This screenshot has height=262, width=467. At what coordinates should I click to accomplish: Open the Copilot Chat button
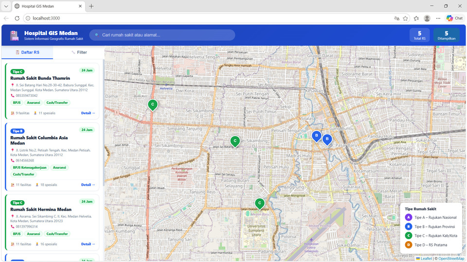[454, 18]
